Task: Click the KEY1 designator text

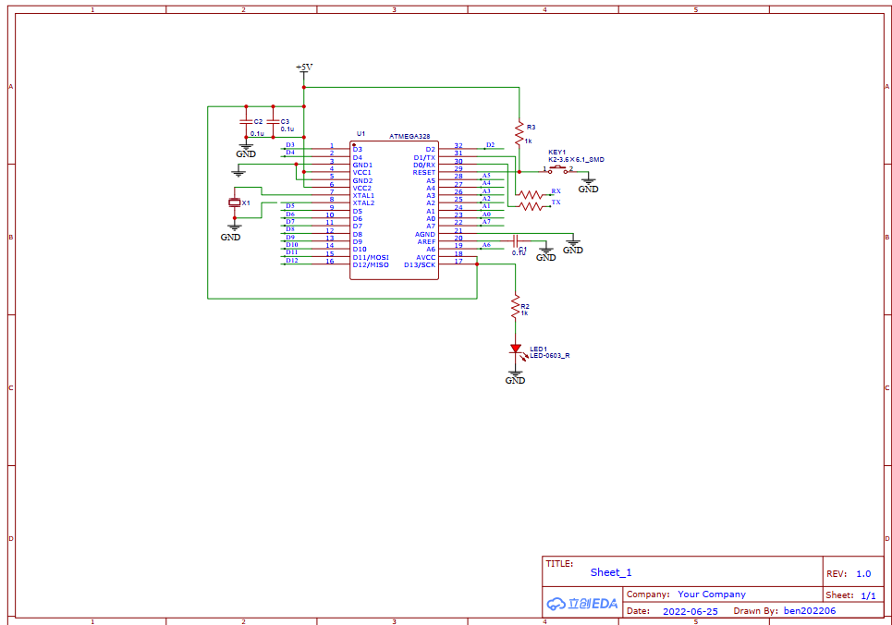Action: pyautogui.click(x=557, y=153)
